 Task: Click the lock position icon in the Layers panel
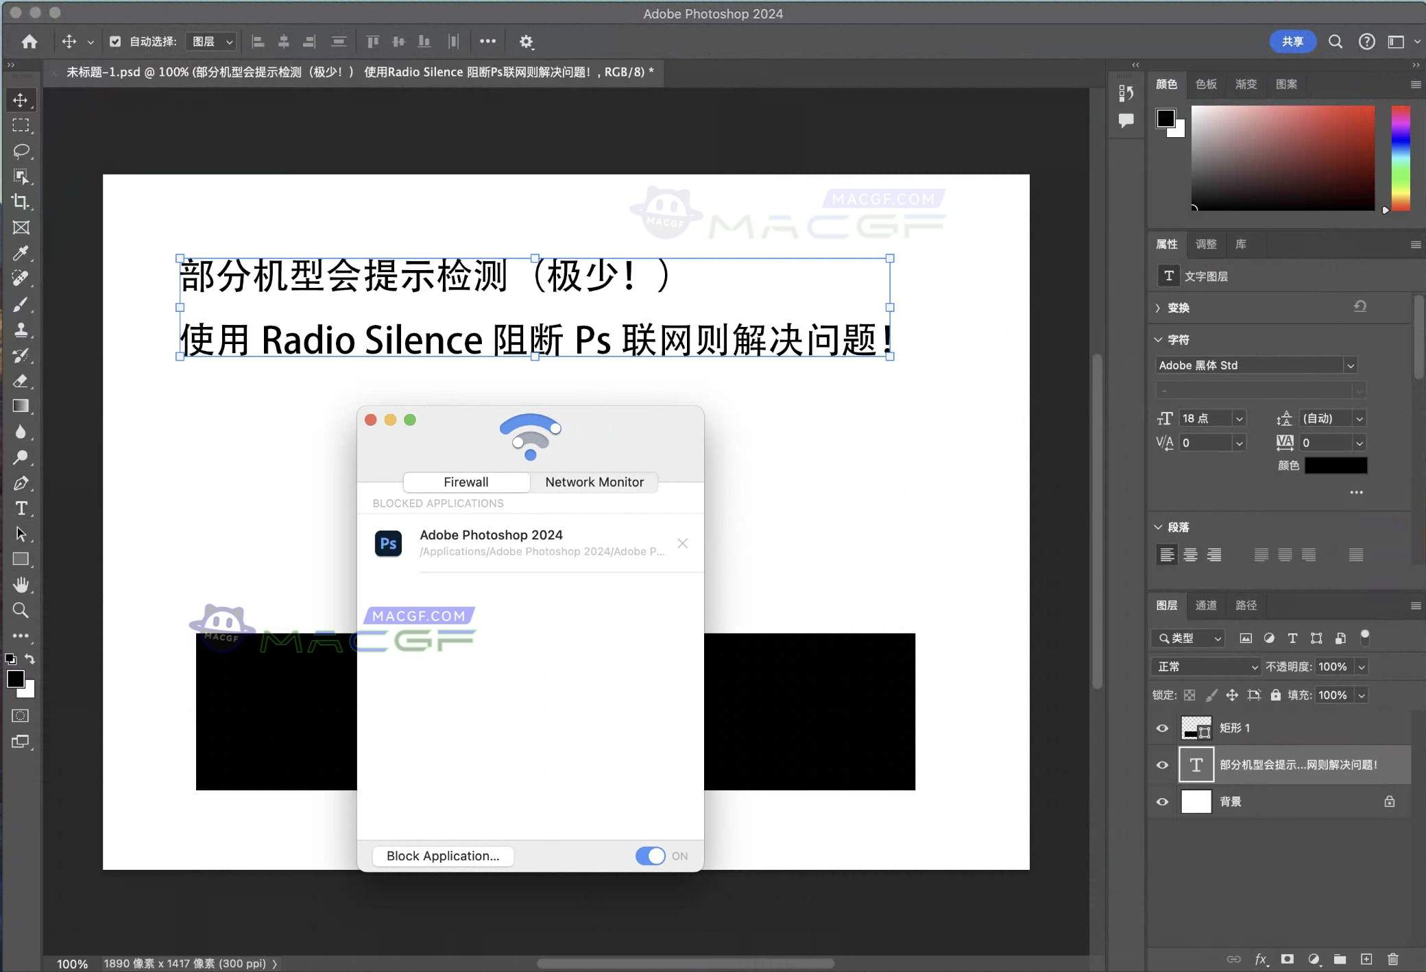[1233, 695]
